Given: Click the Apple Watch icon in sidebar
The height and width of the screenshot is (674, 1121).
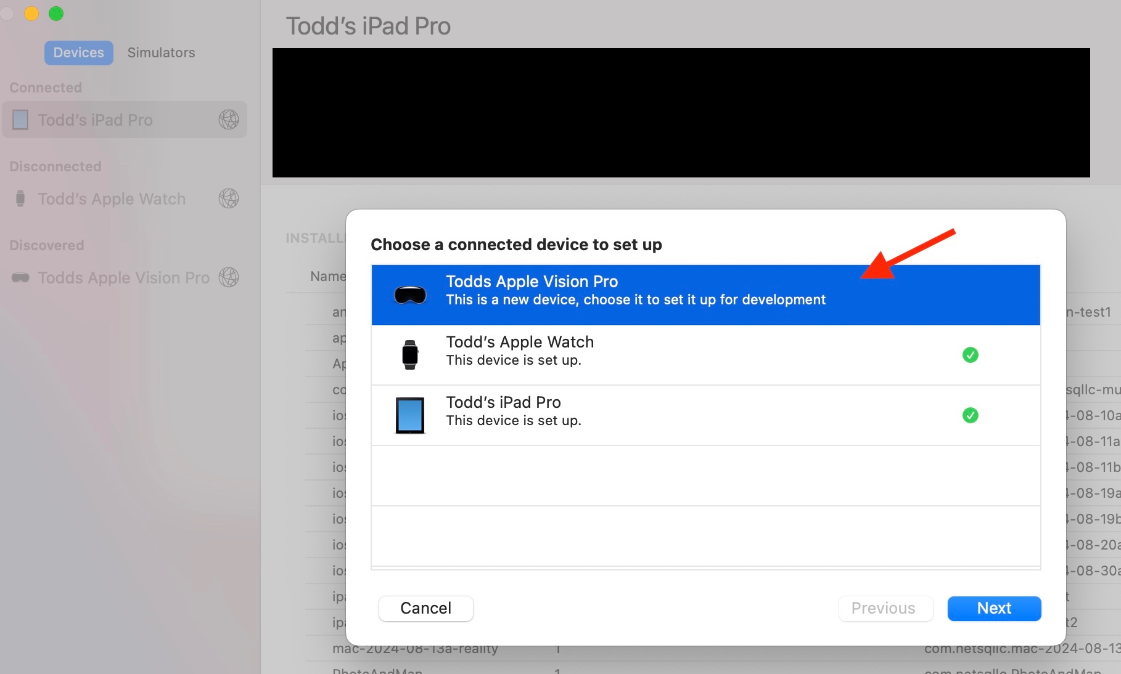Looking at the screenshot, I should (x=20, y=198).
